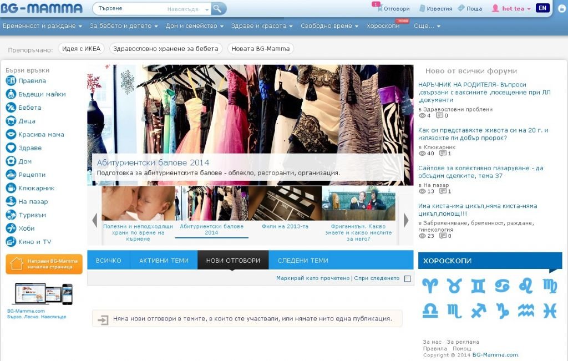568x361 pixels.
Task: Switch site language with EN button
Action: (542, 8)
